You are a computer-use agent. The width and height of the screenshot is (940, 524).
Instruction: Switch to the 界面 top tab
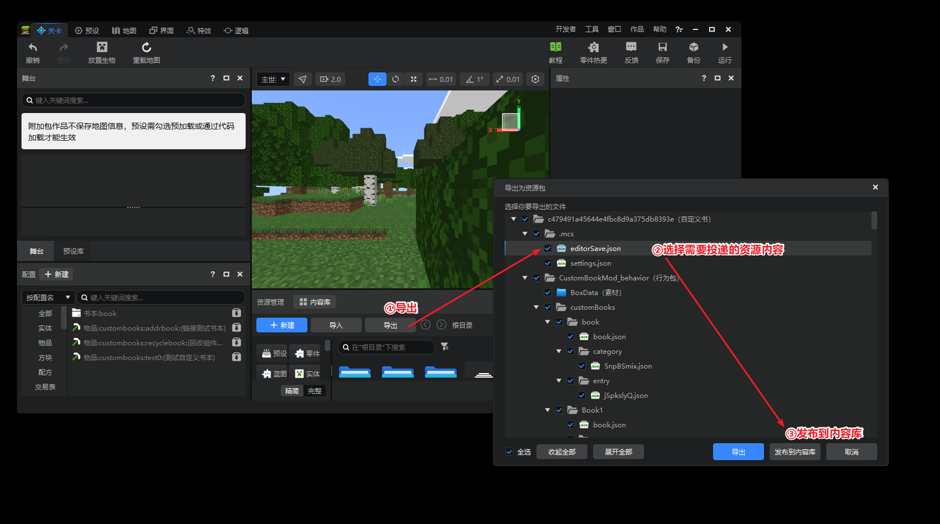click(161, 31)
